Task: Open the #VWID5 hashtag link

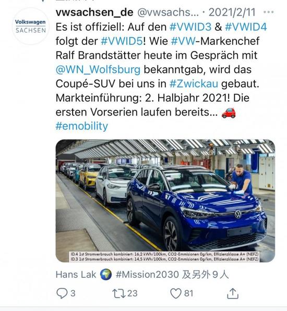Action: point(122,41)
